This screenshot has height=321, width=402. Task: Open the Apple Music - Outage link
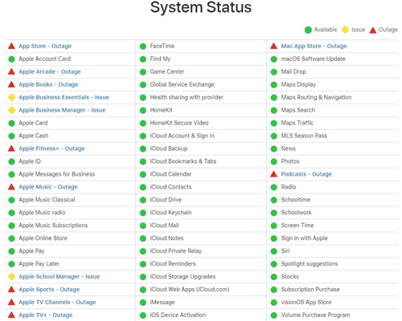pos(48,187)
